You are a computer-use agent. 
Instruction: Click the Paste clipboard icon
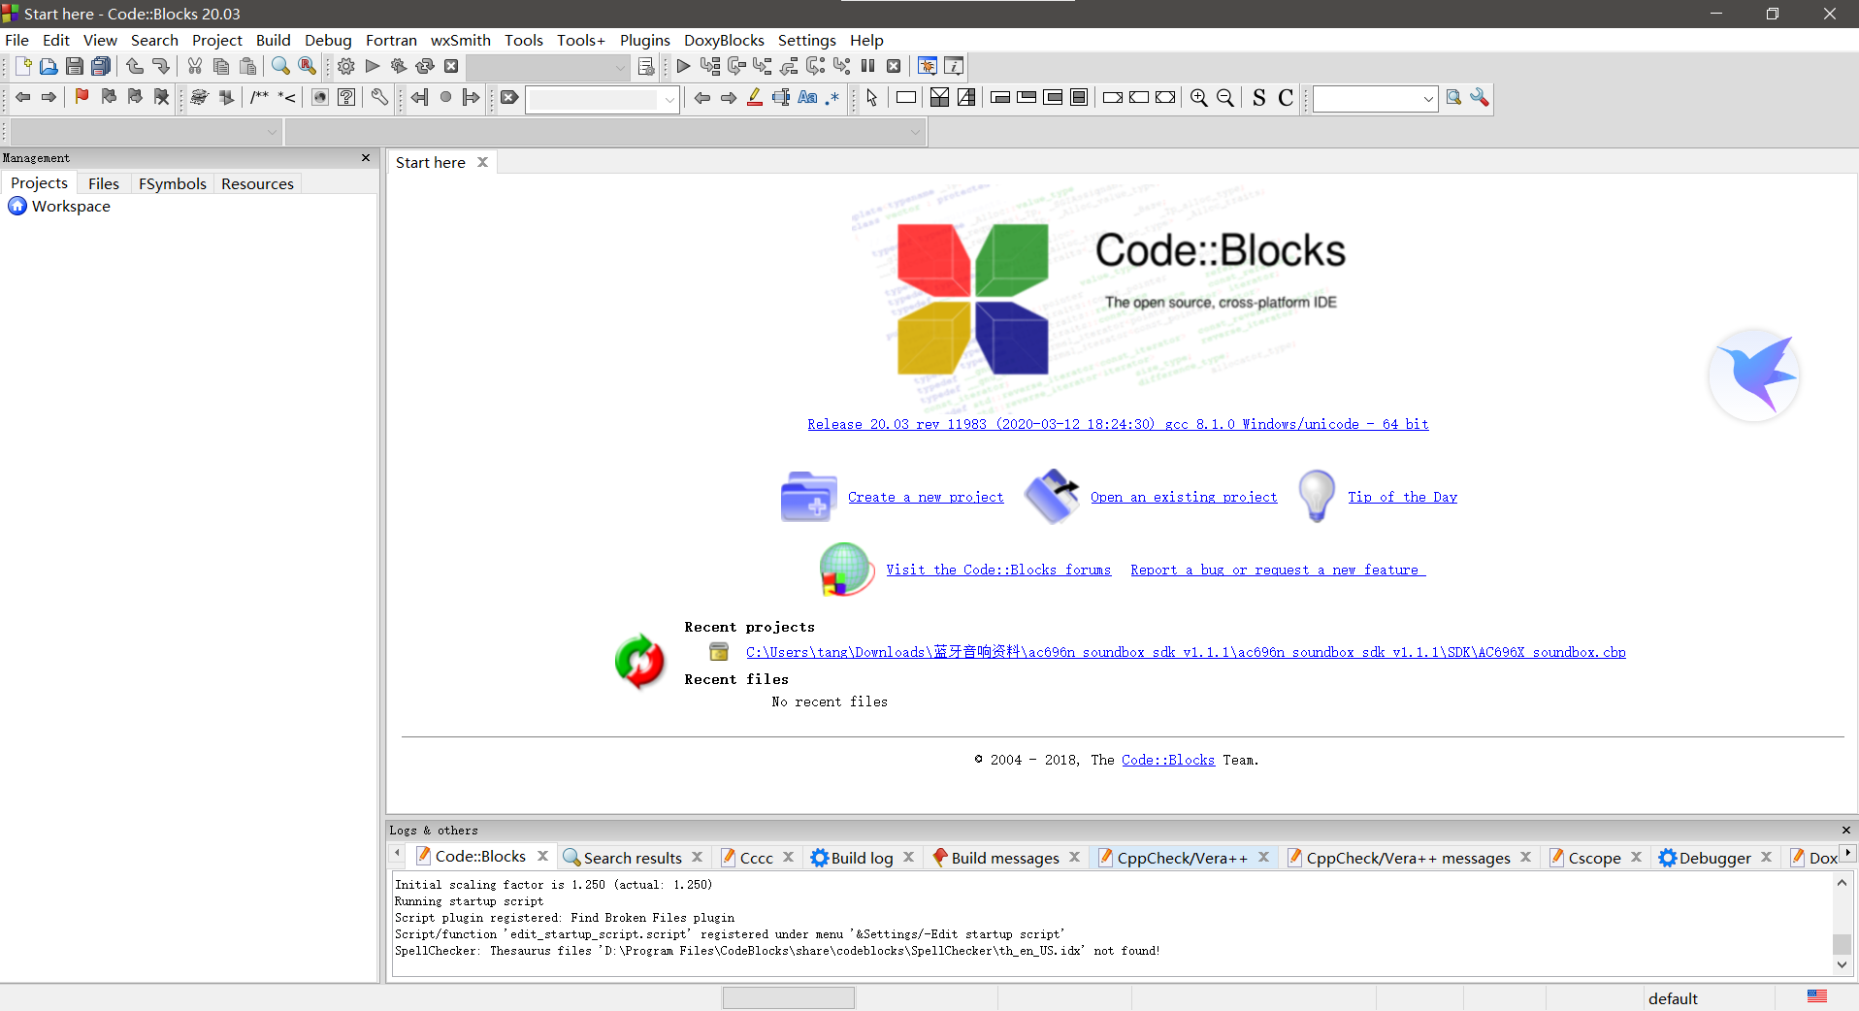click(248, 66)
